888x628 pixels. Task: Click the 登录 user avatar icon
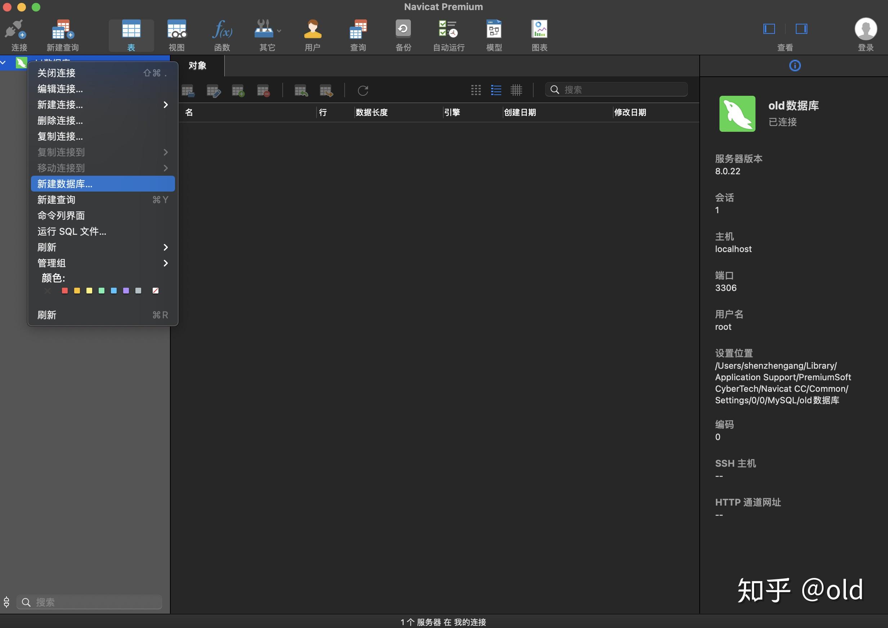pos(866,29)
